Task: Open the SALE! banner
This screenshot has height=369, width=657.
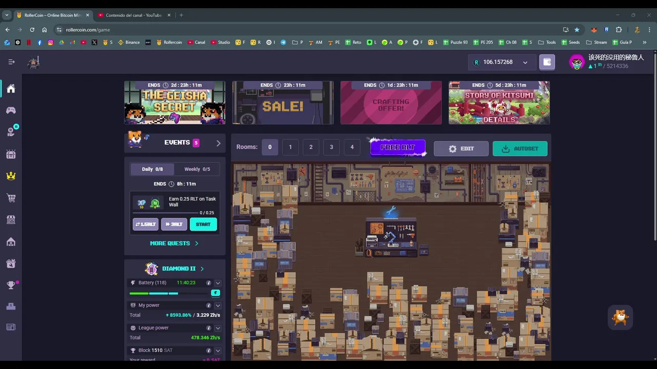Action: coord(283,102)
